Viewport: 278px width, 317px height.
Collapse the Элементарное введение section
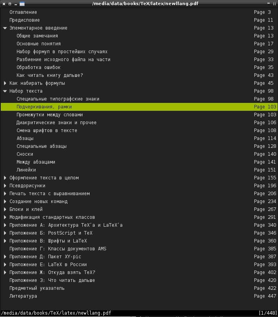click(x=5, y=28)
